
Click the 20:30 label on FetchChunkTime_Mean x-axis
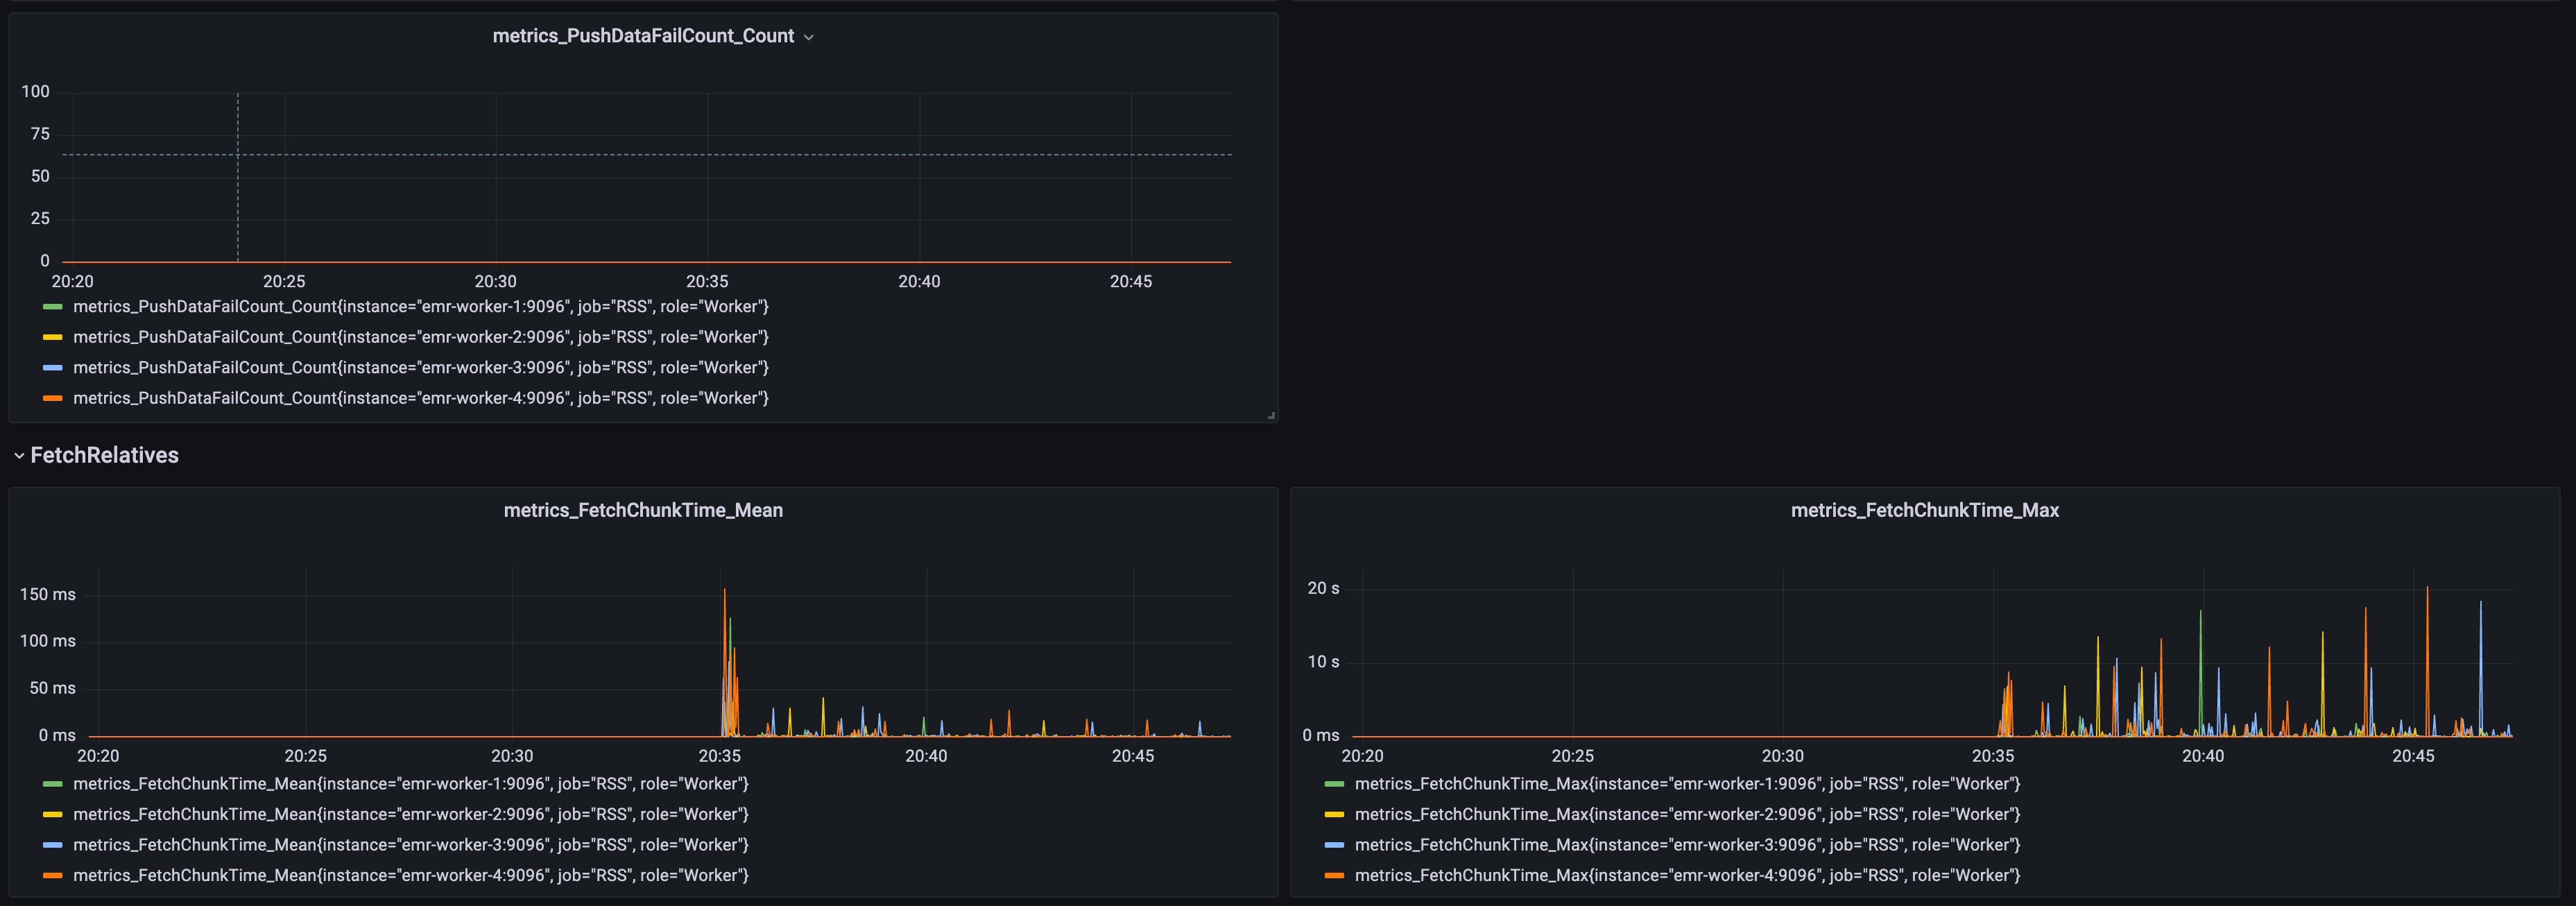coord(512,757)
